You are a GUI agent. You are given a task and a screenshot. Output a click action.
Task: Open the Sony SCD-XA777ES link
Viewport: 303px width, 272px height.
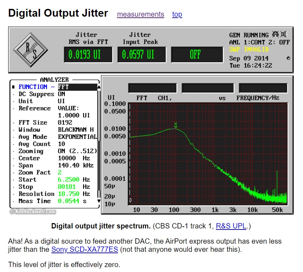(85, 249)
